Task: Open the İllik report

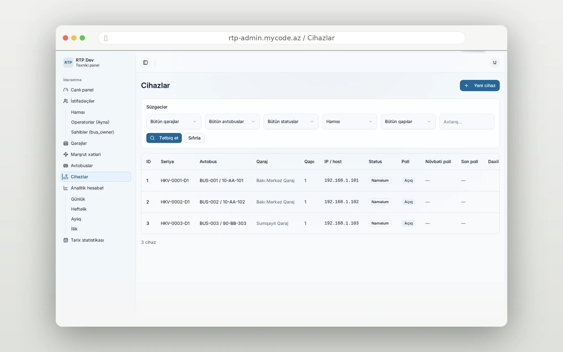Action: click(x=74, y=229)
